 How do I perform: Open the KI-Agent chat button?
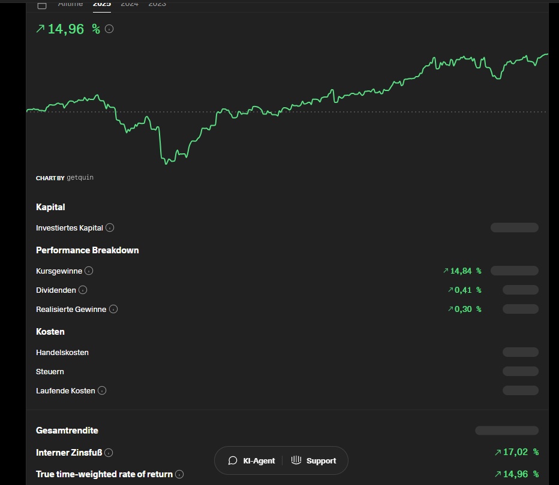point(252,460)
